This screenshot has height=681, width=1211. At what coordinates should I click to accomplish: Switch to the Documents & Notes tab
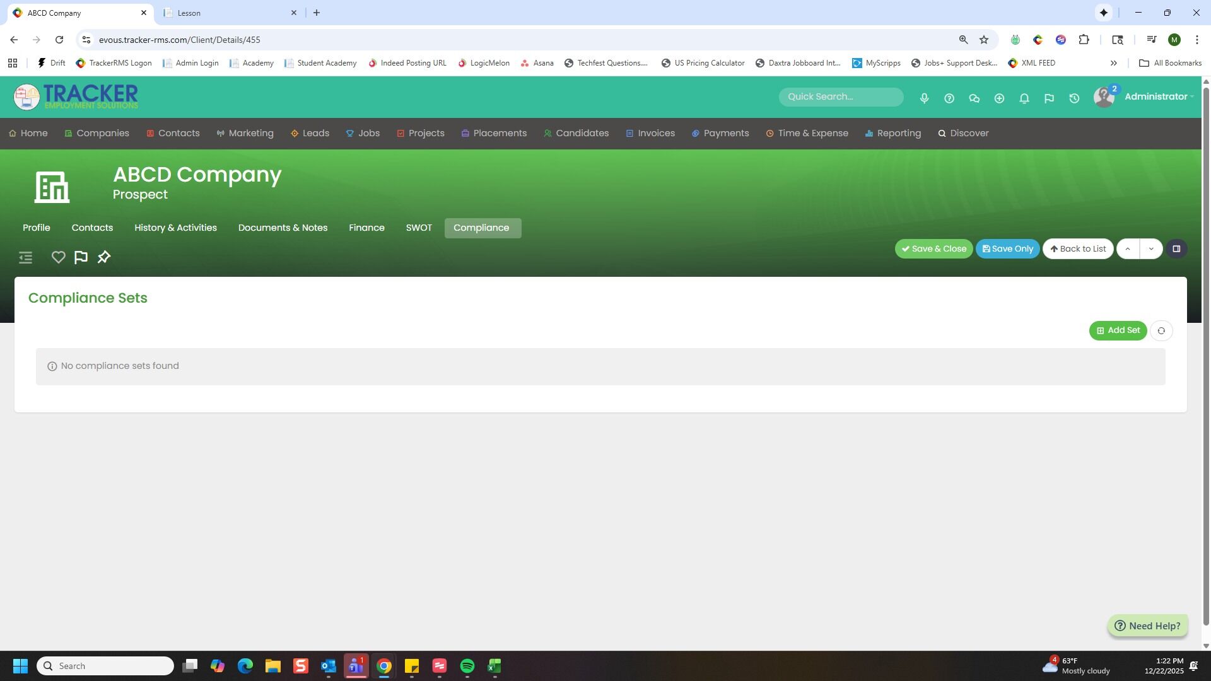click(283, 228)
